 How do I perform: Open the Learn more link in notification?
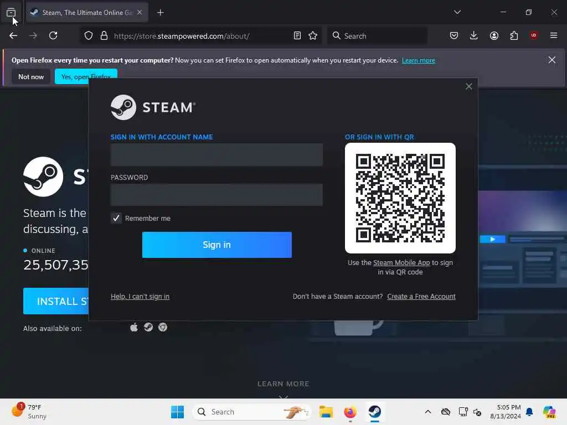tap(419, 60)
